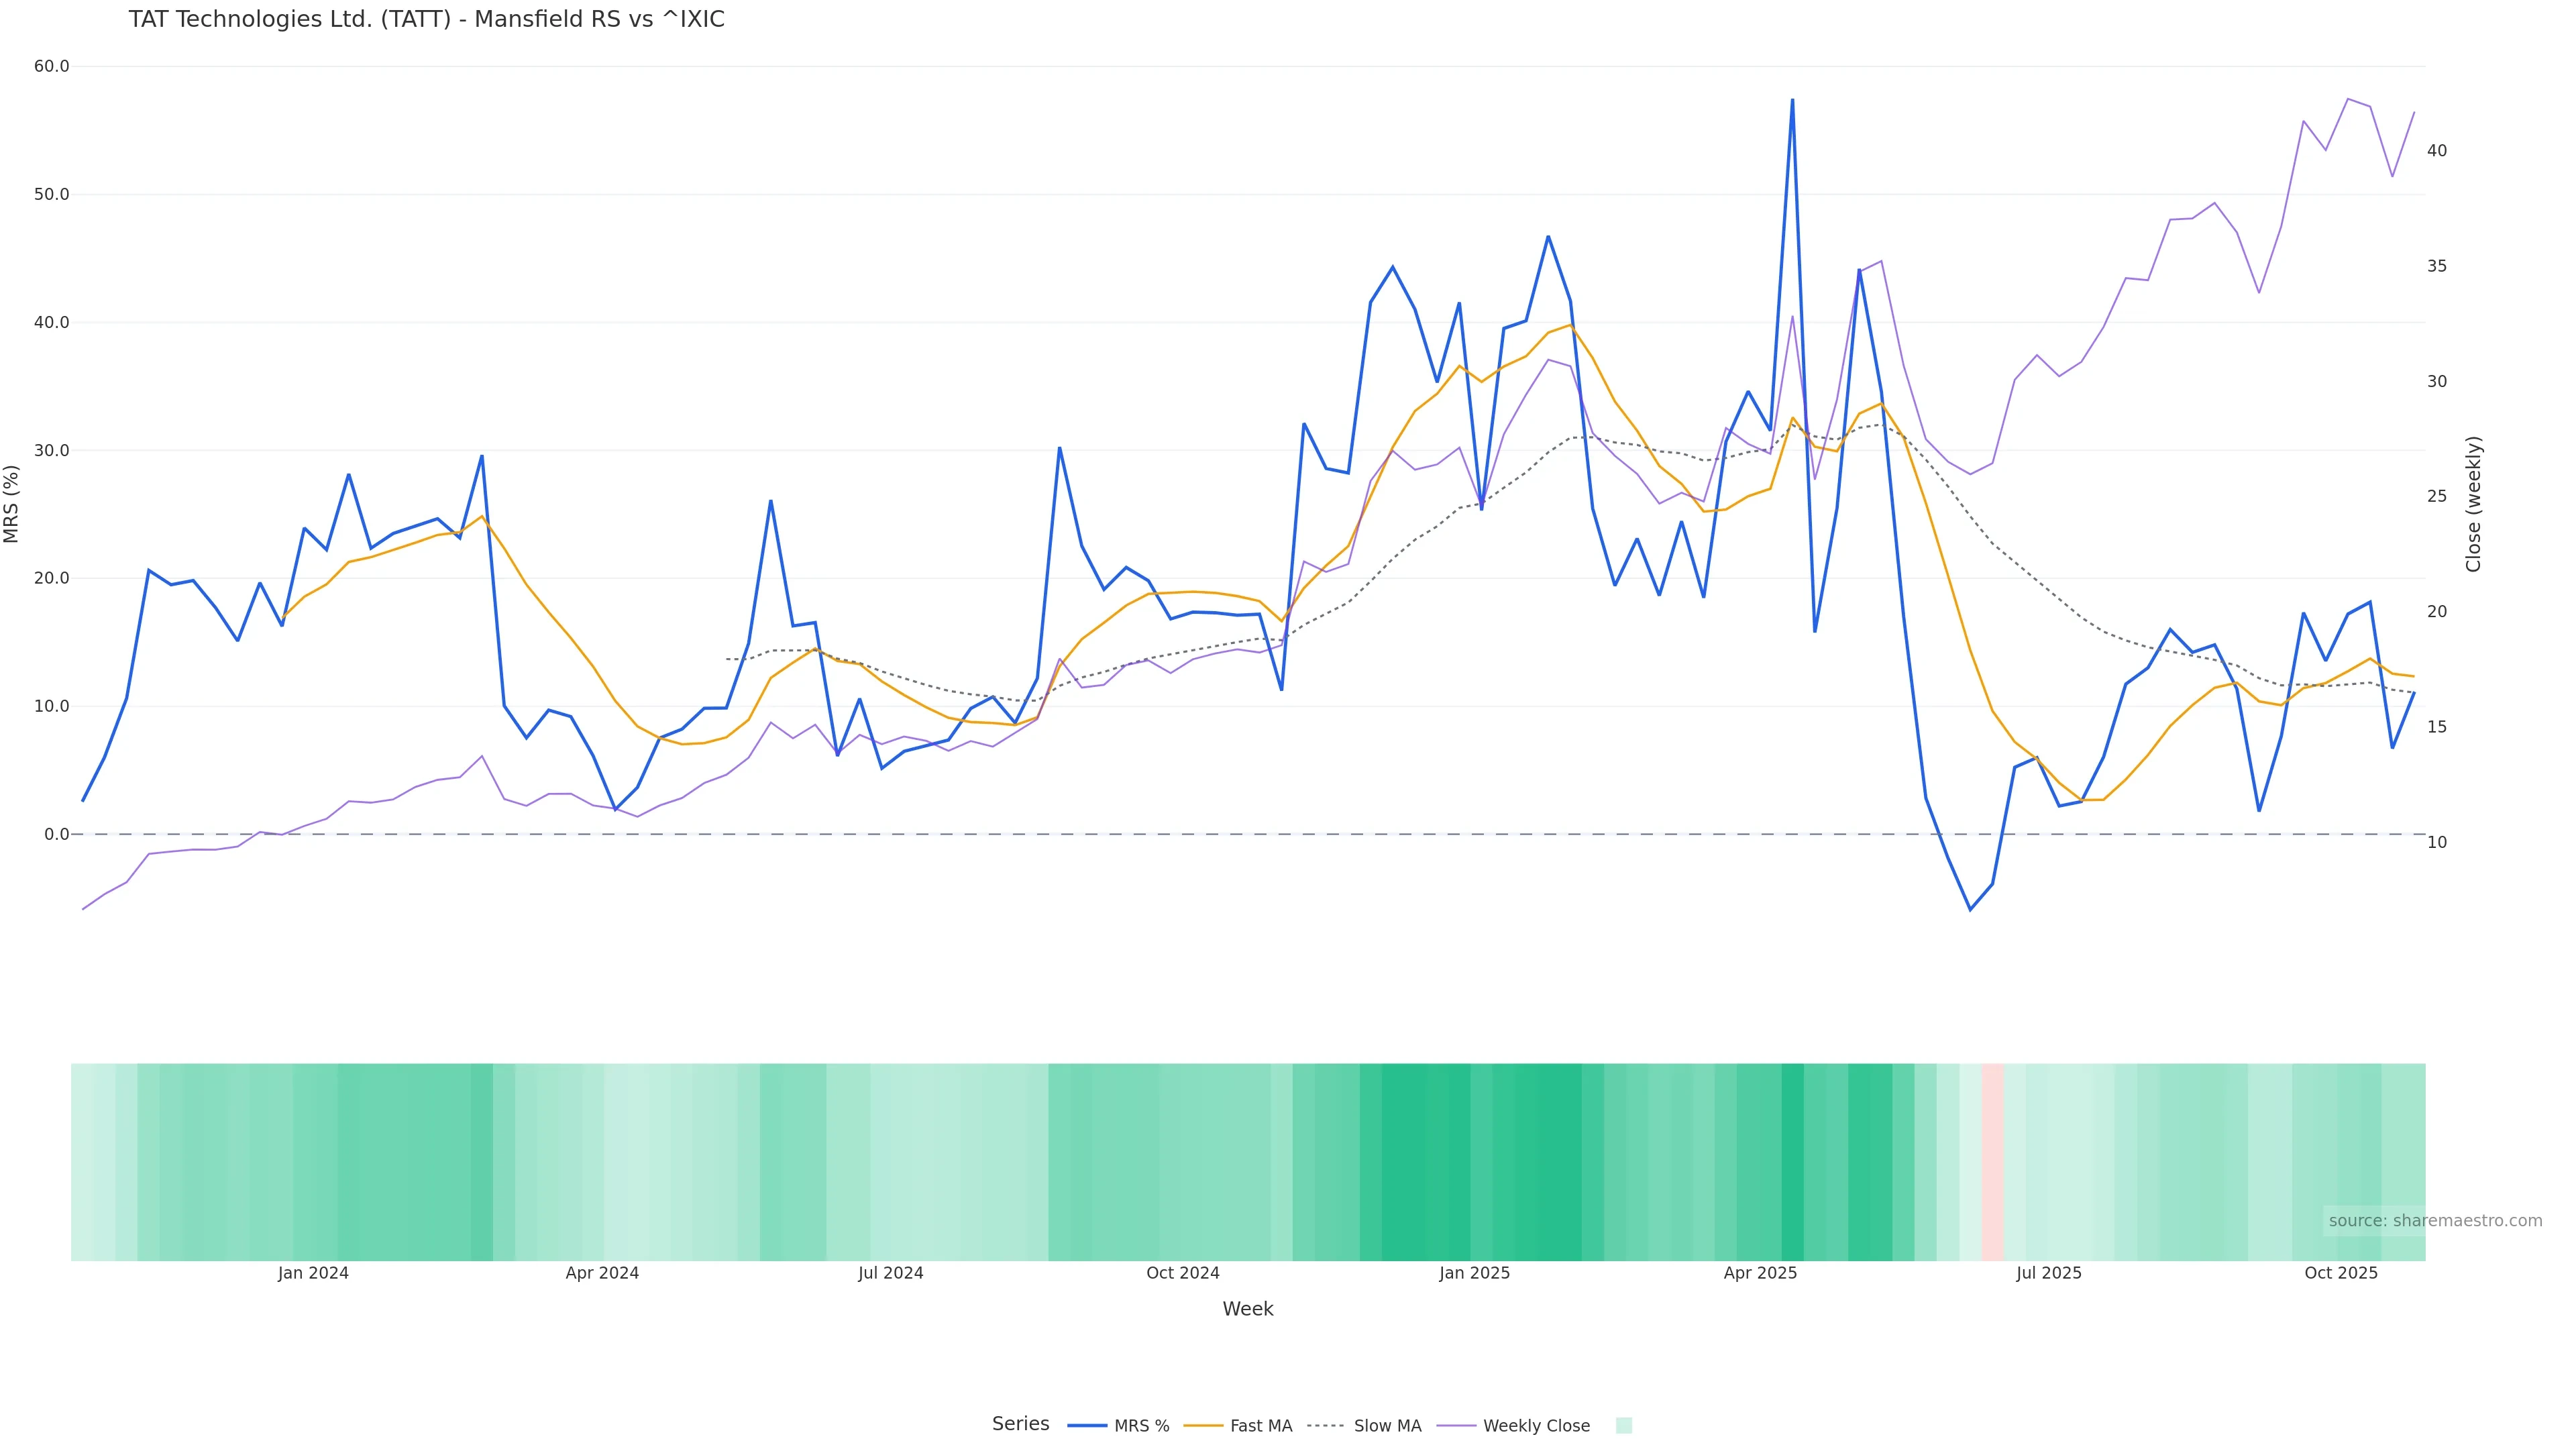This screenshot has height=1449, width=2576.
Task: Click the 'Series' legend heading
Action: click(x=1020, y=1424)
